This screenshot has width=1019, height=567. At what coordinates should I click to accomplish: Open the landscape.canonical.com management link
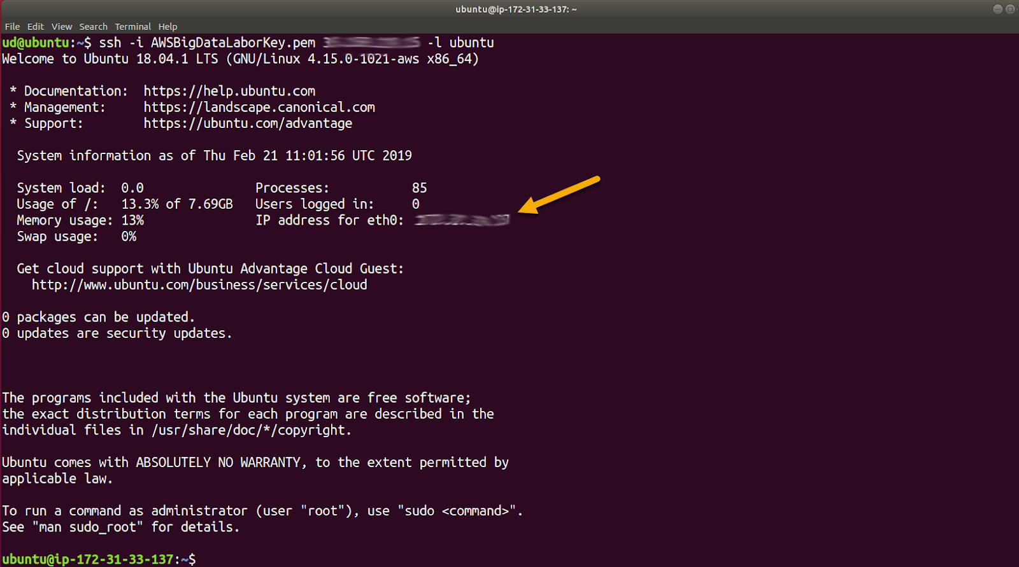(259, 107)
